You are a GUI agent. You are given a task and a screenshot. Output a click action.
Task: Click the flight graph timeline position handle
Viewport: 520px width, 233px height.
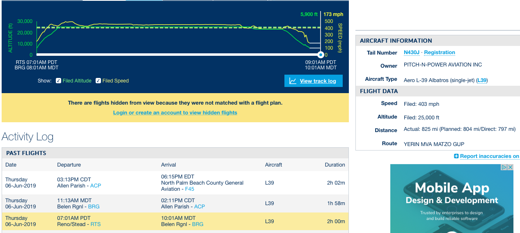[x=321, y=55]
